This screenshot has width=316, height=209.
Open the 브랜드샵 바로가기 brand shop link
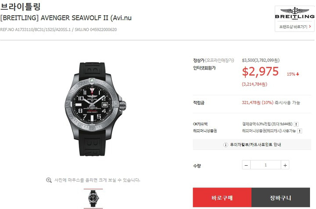coord(295,27)
